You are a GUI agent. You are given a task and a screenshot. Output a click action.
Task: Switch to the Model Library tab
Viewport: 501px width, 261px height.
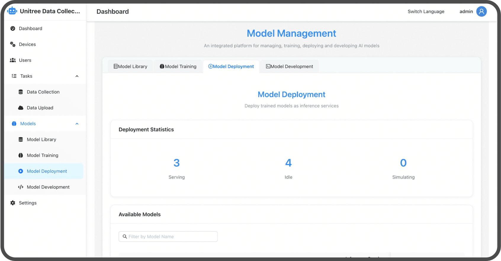coord(130,67)
